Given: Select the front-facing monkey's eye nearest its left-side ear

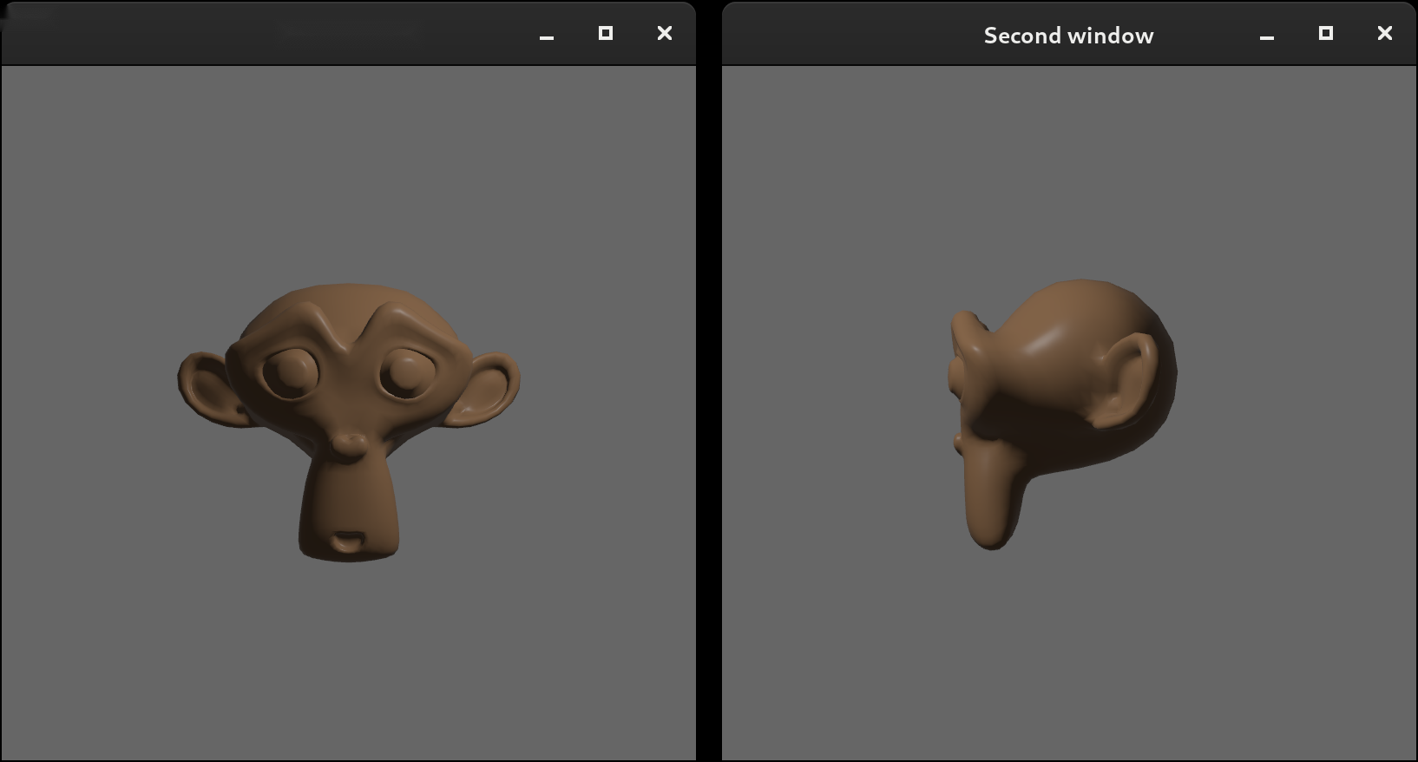Looking at the screenshot, I should pyautogui.click(x=290, y=373).
